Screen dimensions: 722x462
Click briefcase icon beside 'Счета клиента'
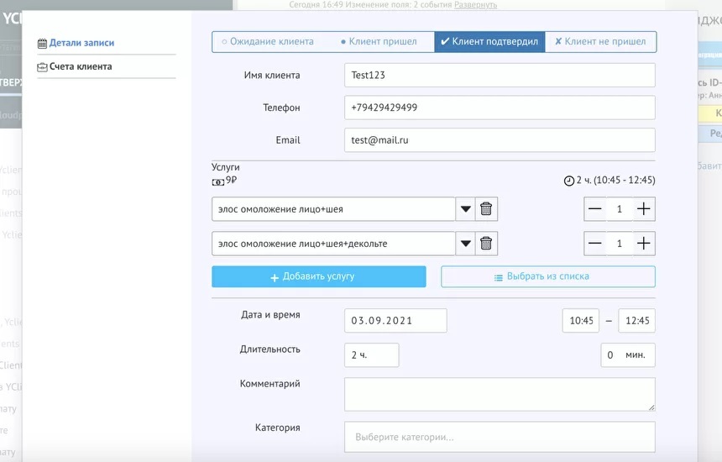[42, 67]
